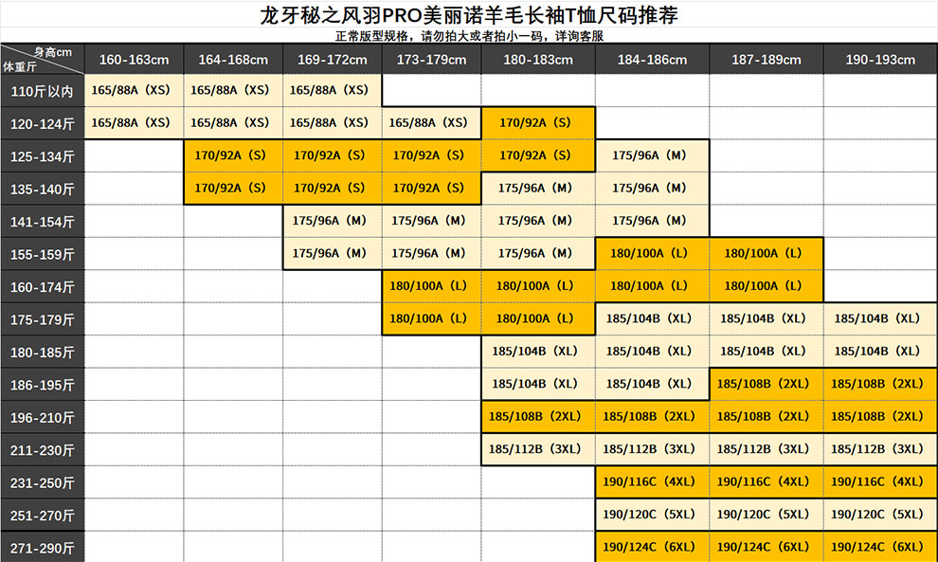
Task: Select 175/96A (M) for 135-140斤 at 180-183cm
Action: pyautogui.click(x=538, y=188)
